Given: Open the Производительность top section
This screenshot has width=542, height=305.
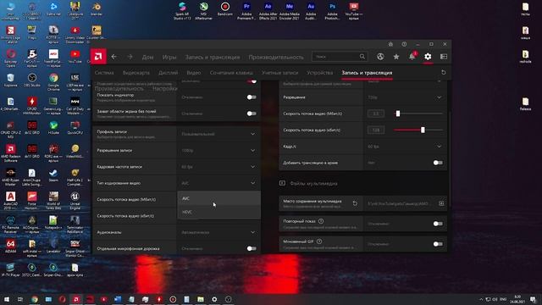Looking at the screenshot, I should tap(276, 57).
